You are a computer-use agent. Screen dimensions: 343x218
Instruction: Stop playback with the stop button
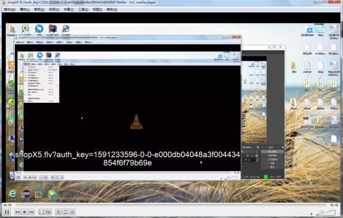point(25,212)
